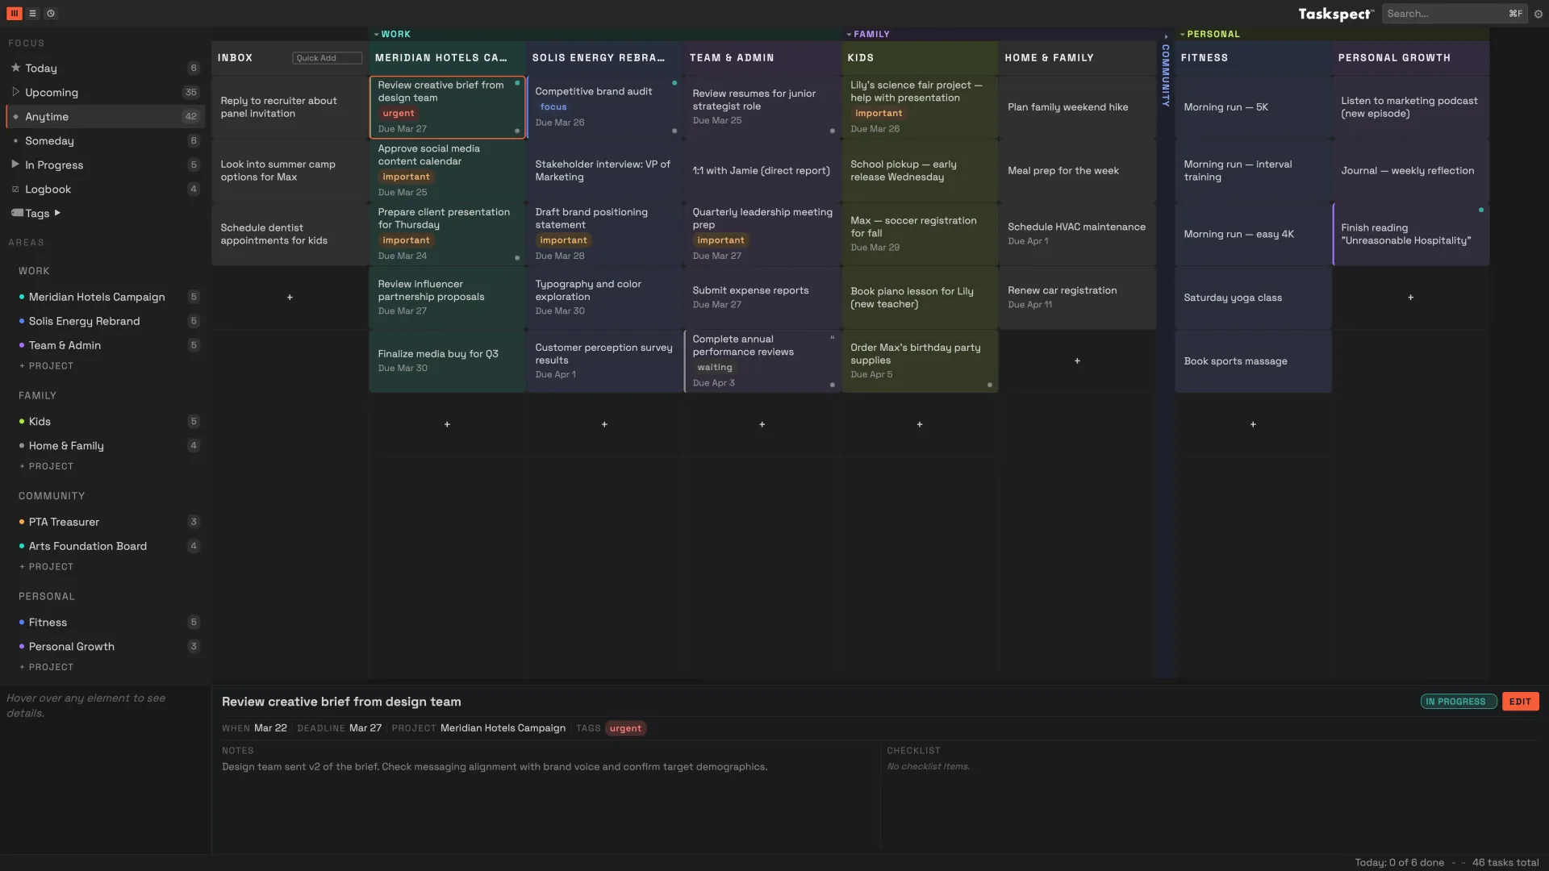Click the square icon next to Someday
Viewport: 1549px width, 871px height.
[x=15, y=140]
